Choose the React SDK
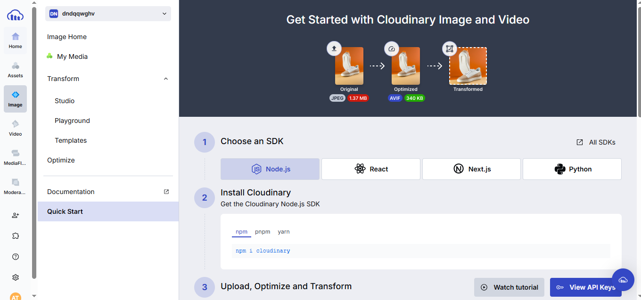 click(x=371, y=169)
